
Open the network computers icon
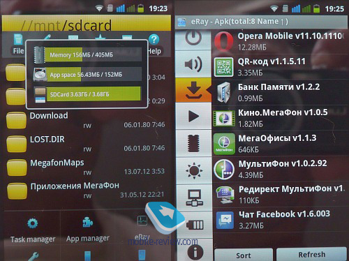click(x=193, y=198)
